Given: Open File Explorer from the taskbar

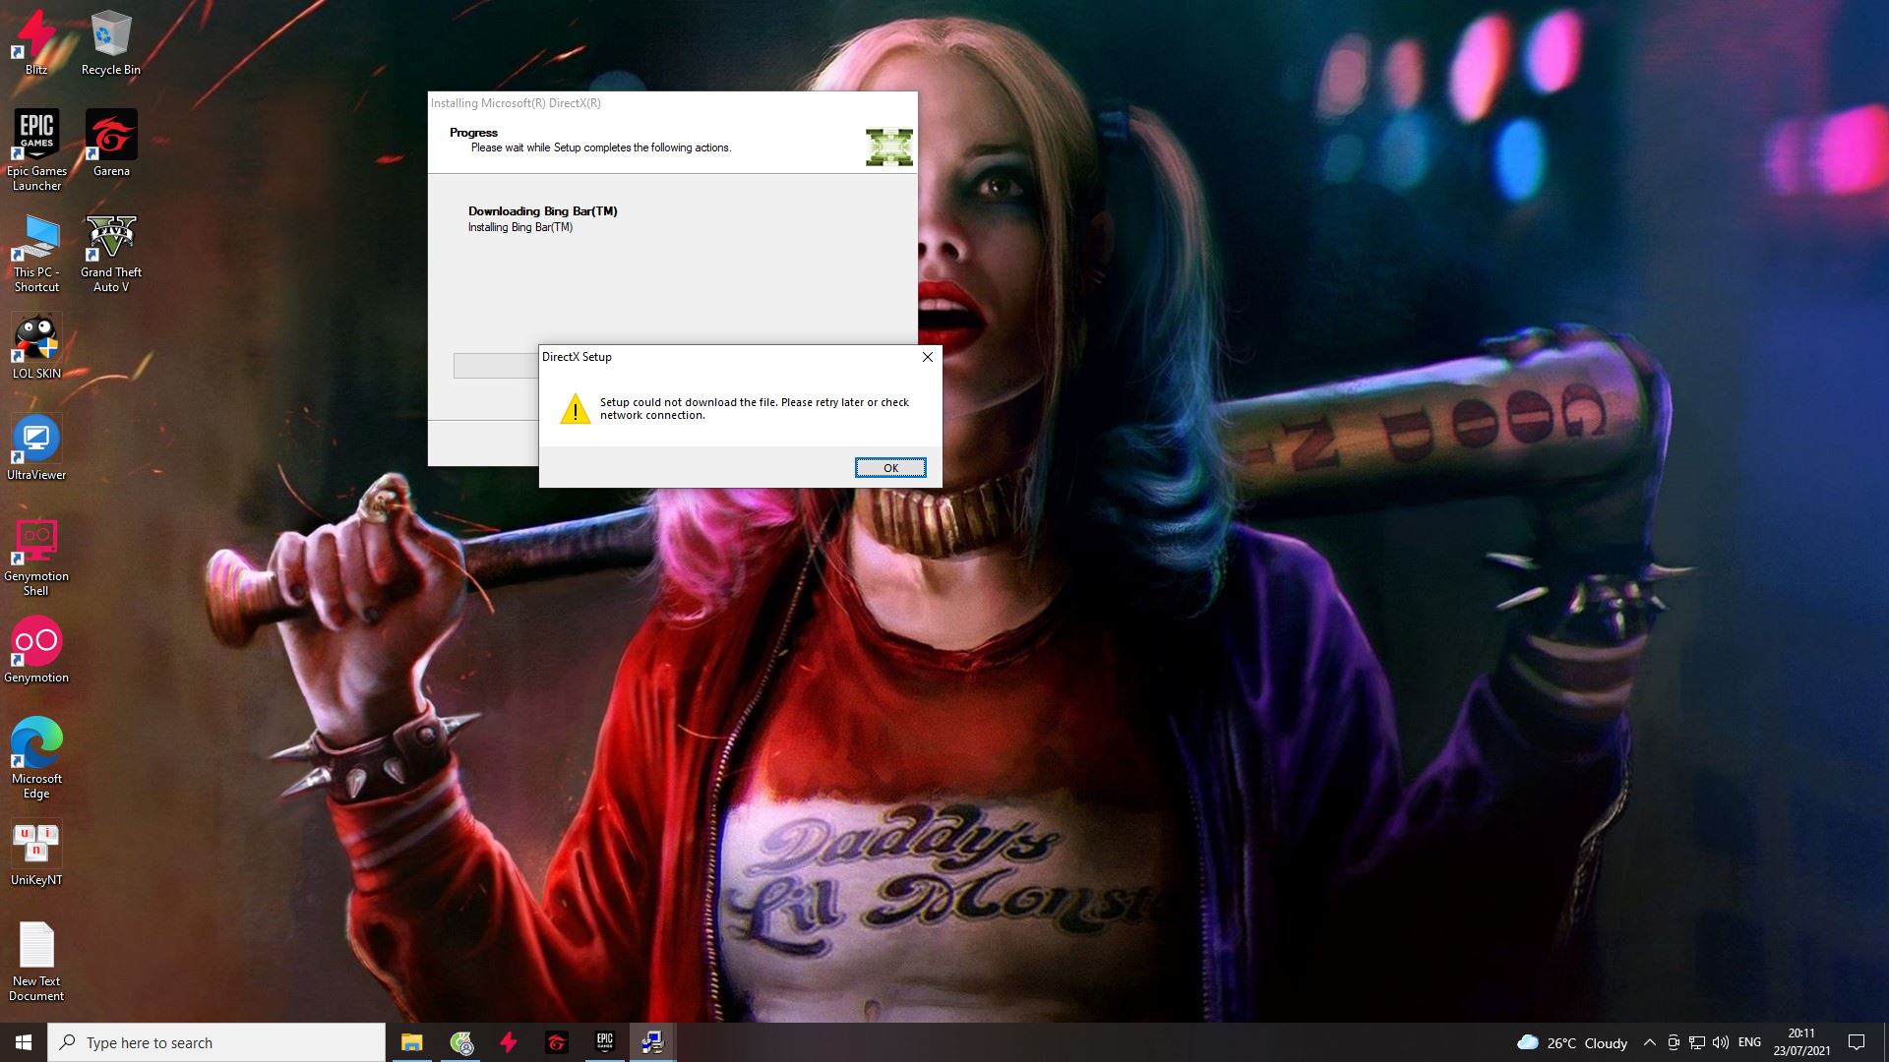Looking at the screenshot, I should (x=411, y=1042).
